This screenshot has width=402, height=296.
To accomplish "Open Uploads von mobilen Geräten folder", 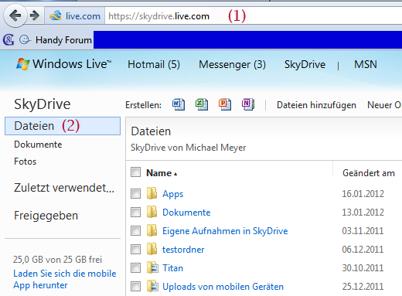I will tap(223, 287).
